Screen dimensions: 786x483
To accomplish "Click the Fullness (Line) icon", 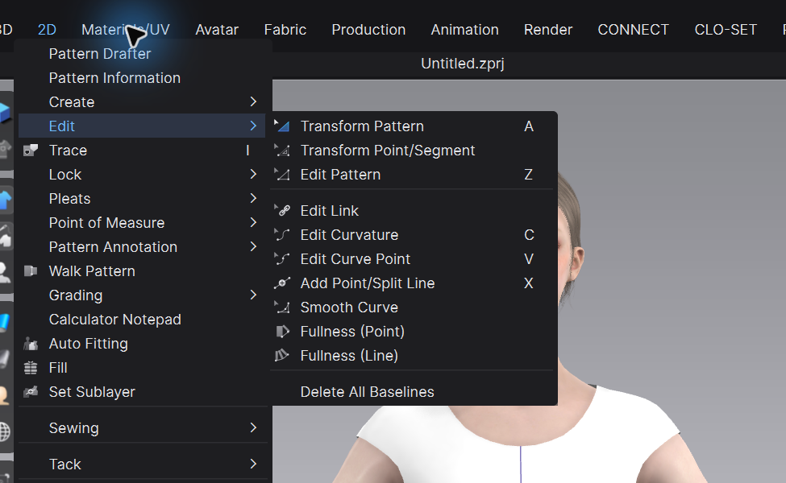I will (x=282, y=355).
